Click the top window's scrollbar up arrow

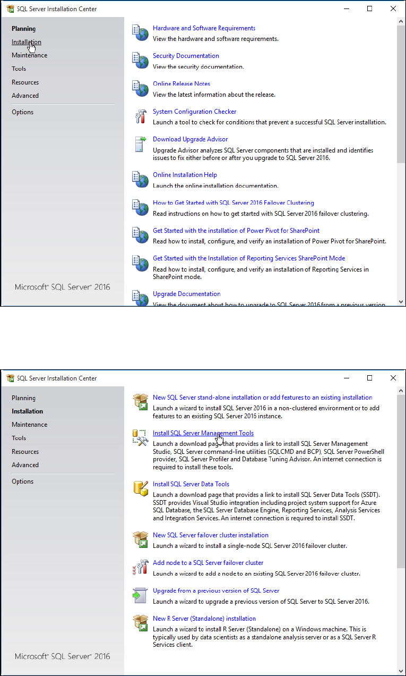401,22
